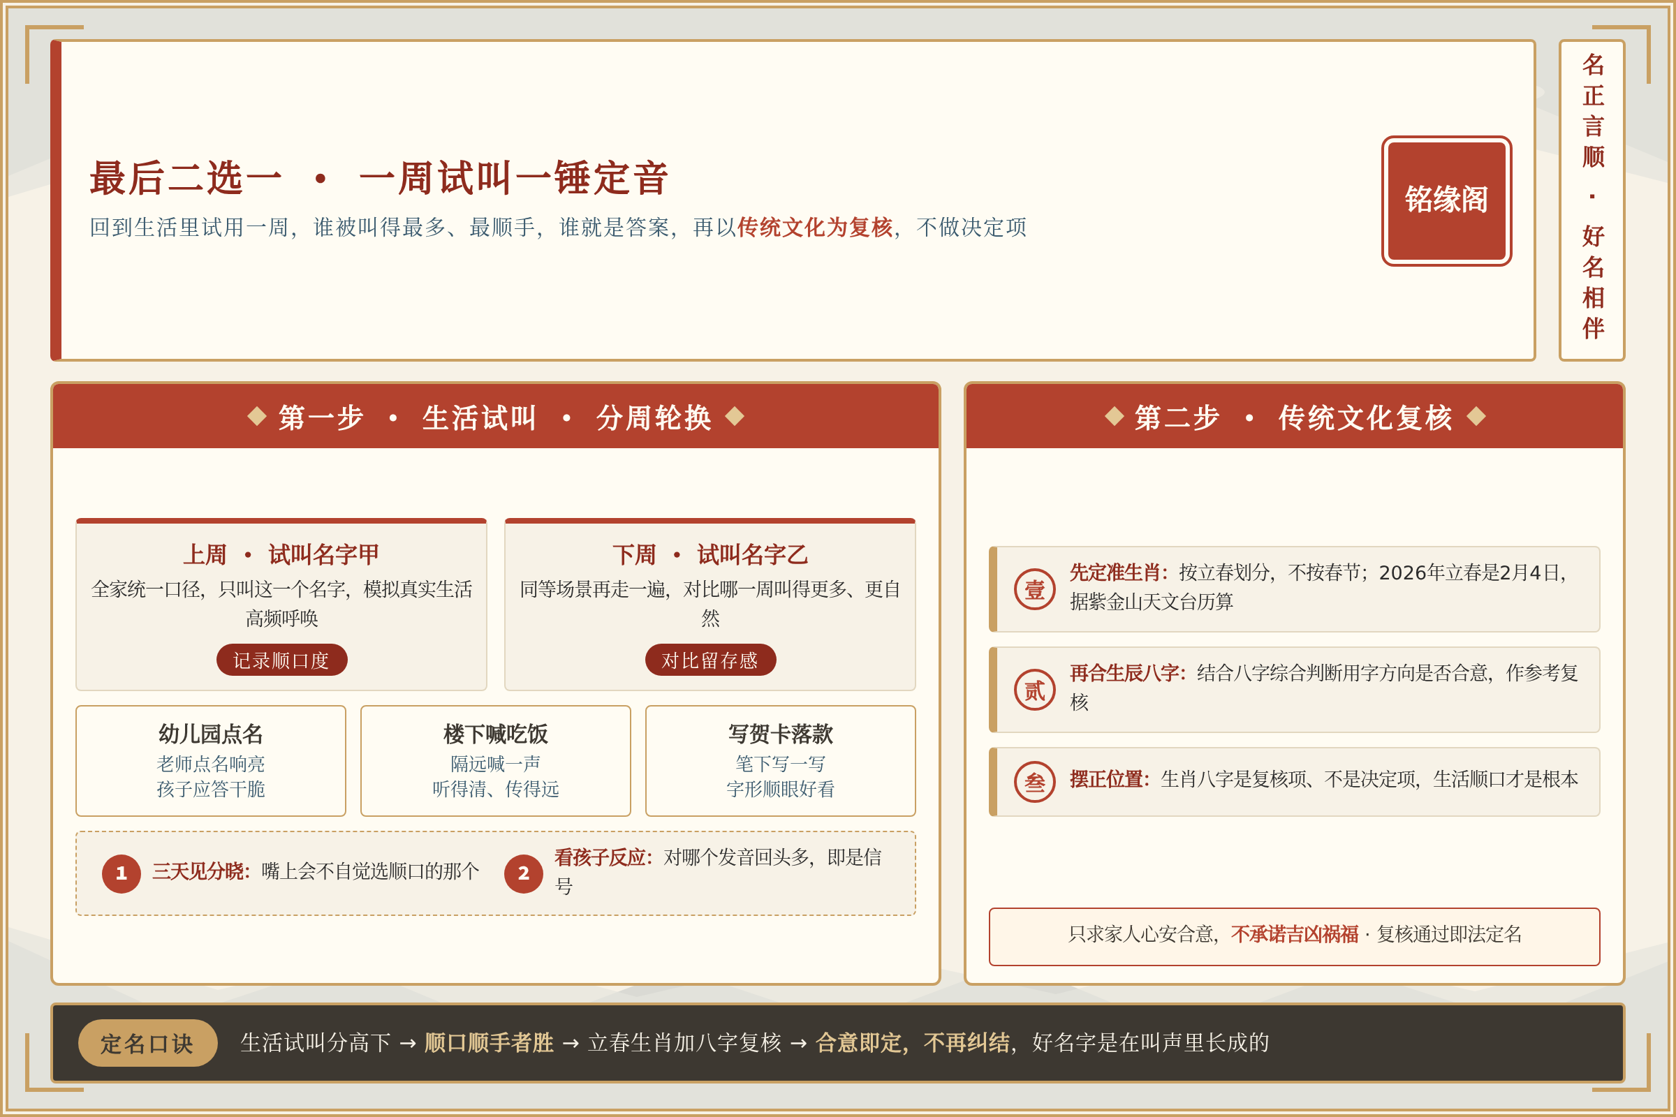This screenshot has height=1117, width=1676.
Task: Click the diamond icon before 第一步
Action: coord(256,416)
